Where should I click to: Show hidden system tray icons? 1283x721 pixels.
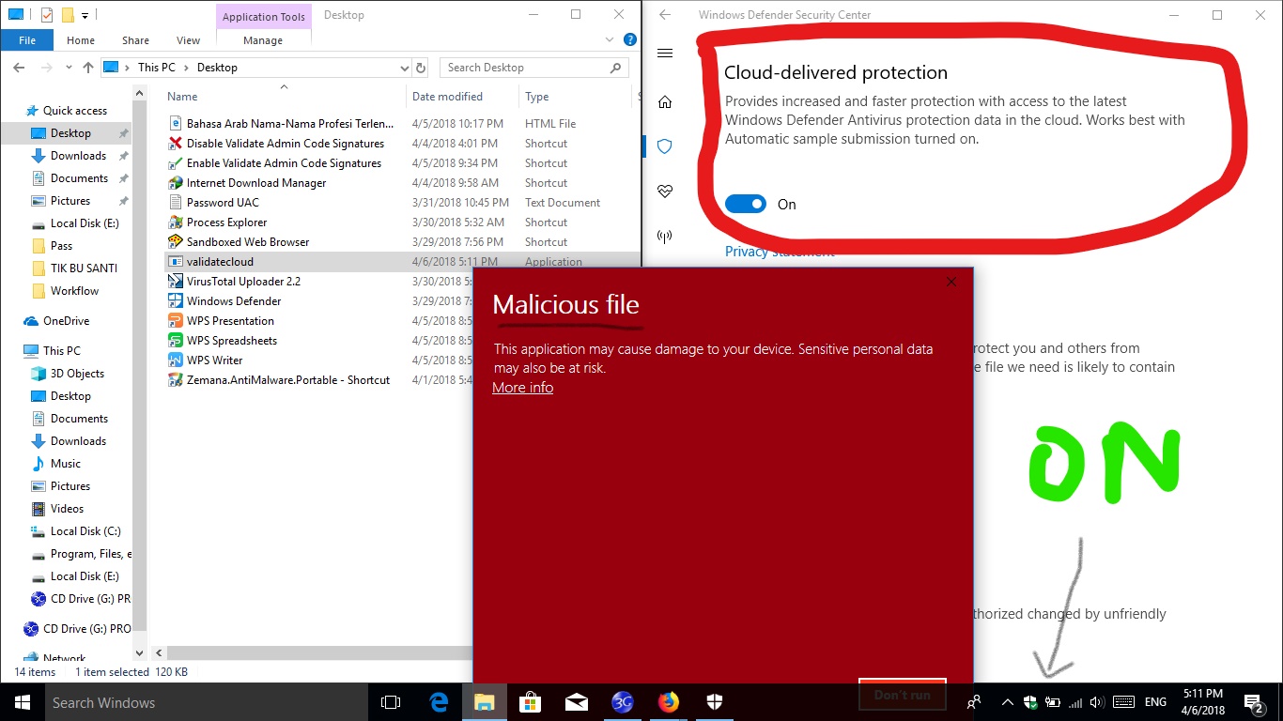tap(1007, 702)
